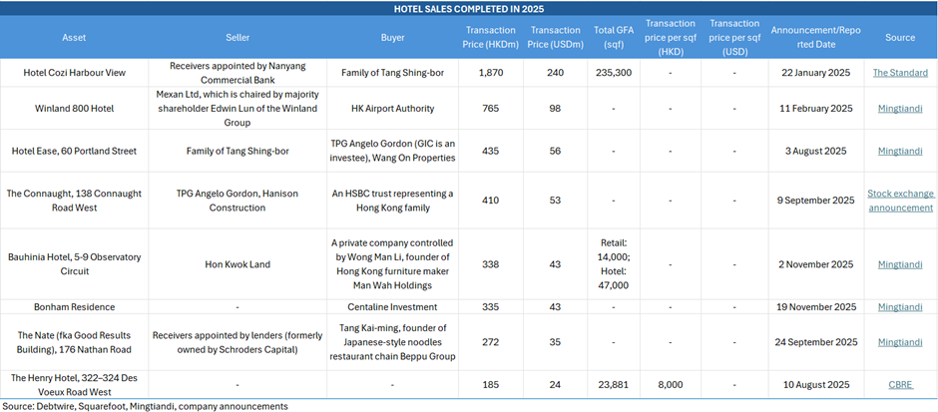Select the Asset column header
The width and height of the screenshot is (938, 412).
[74, 37]
